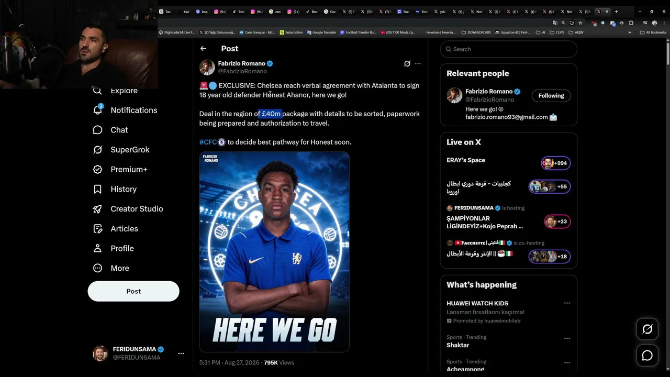Click the 795K Views count
The height and width of the screenshot is (377, 670).
278,362
